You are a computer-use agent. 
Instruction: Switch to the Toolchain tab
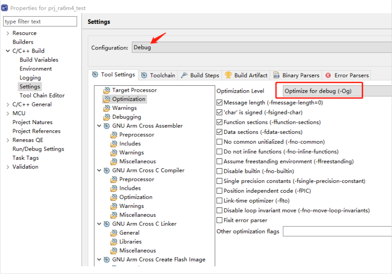tap(158, 75)
